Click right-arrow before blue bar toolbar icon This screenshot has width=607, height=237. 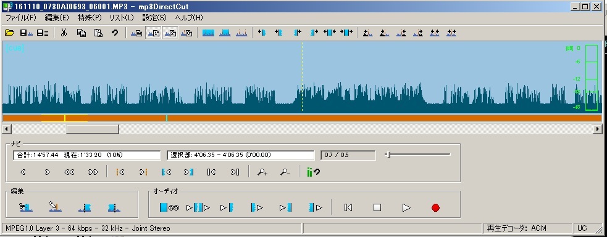pos(278,33)
